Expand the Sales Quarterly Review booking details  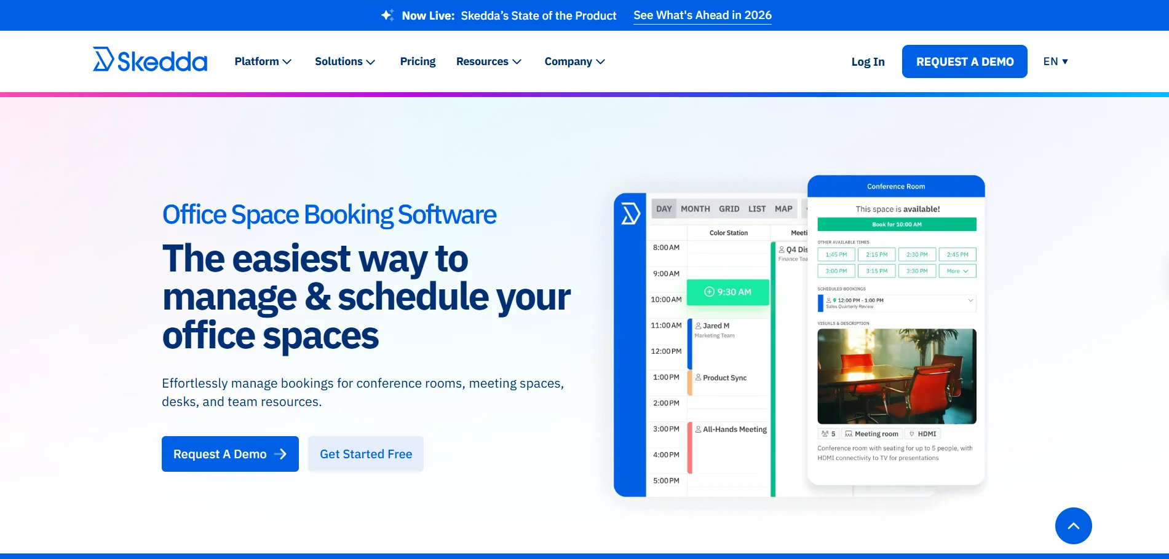pyautogui.click(x=970, y=300)
